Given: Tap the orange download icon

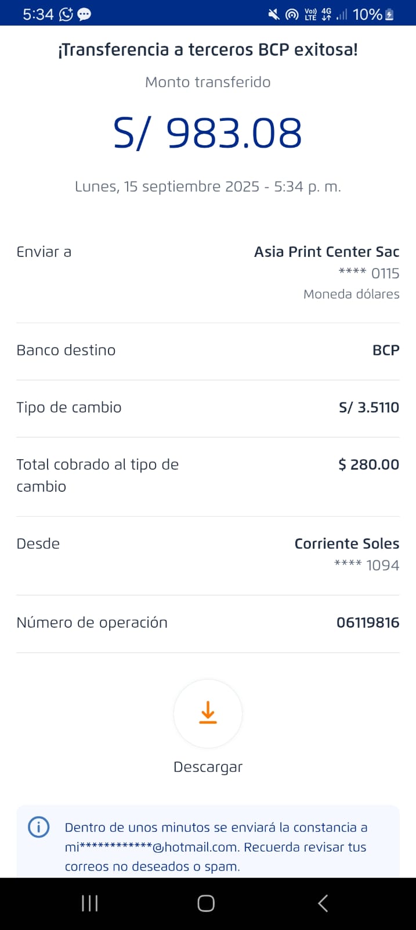Looking at the screenshot, I should tap(208, 713).
